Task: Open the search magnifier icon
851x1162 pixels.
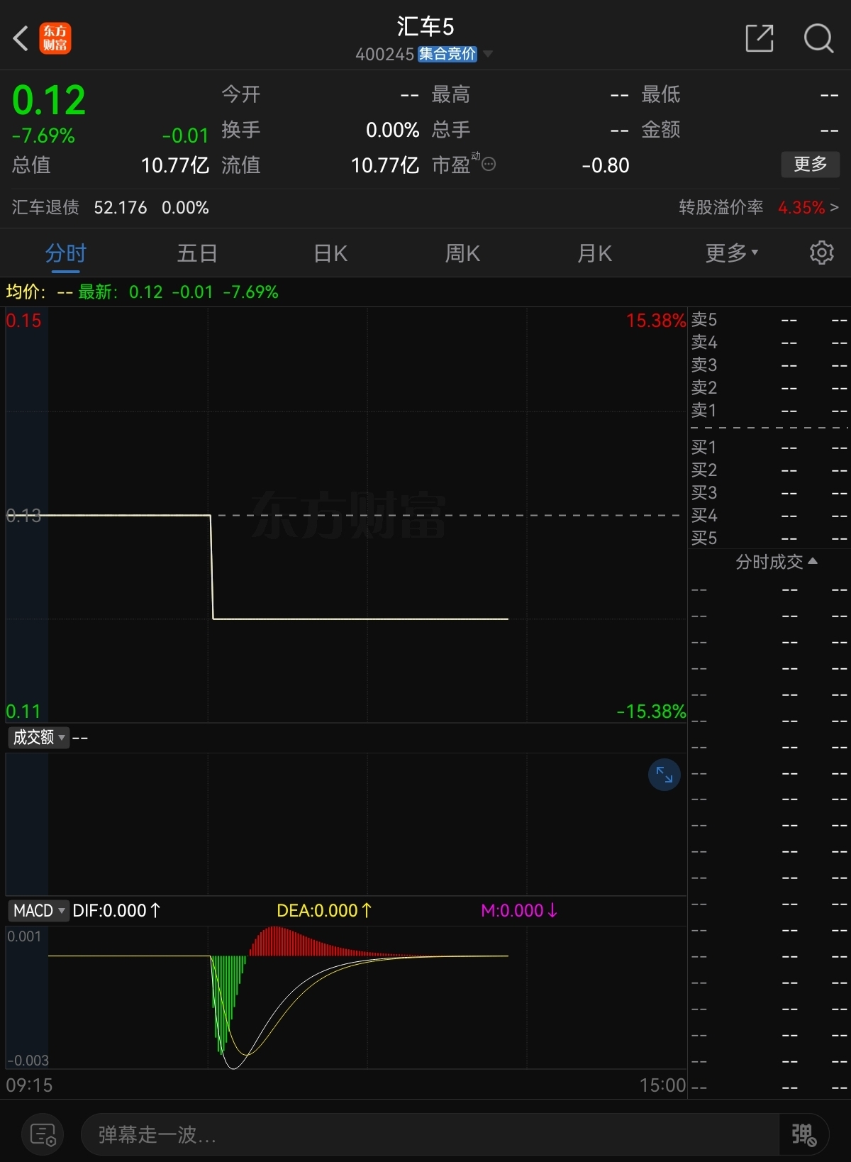Action: tap(818, 38)
